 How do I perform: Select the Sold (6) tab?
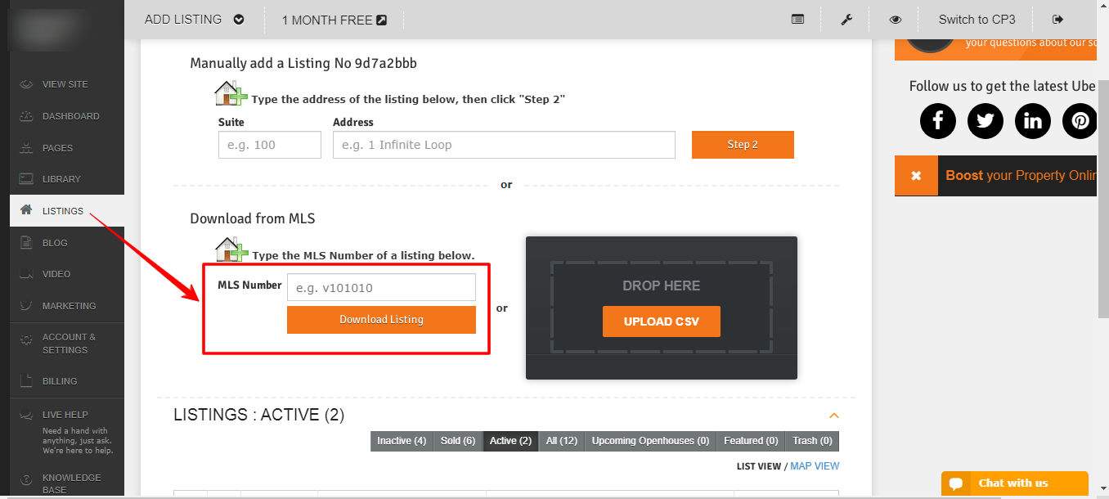click(458, 441)
